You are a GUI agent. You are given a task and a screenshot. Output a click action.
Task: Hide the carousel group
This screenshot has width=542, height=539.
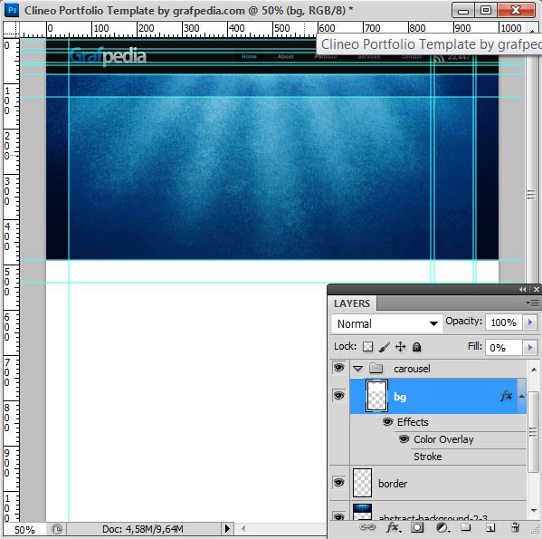pos(338,368)
